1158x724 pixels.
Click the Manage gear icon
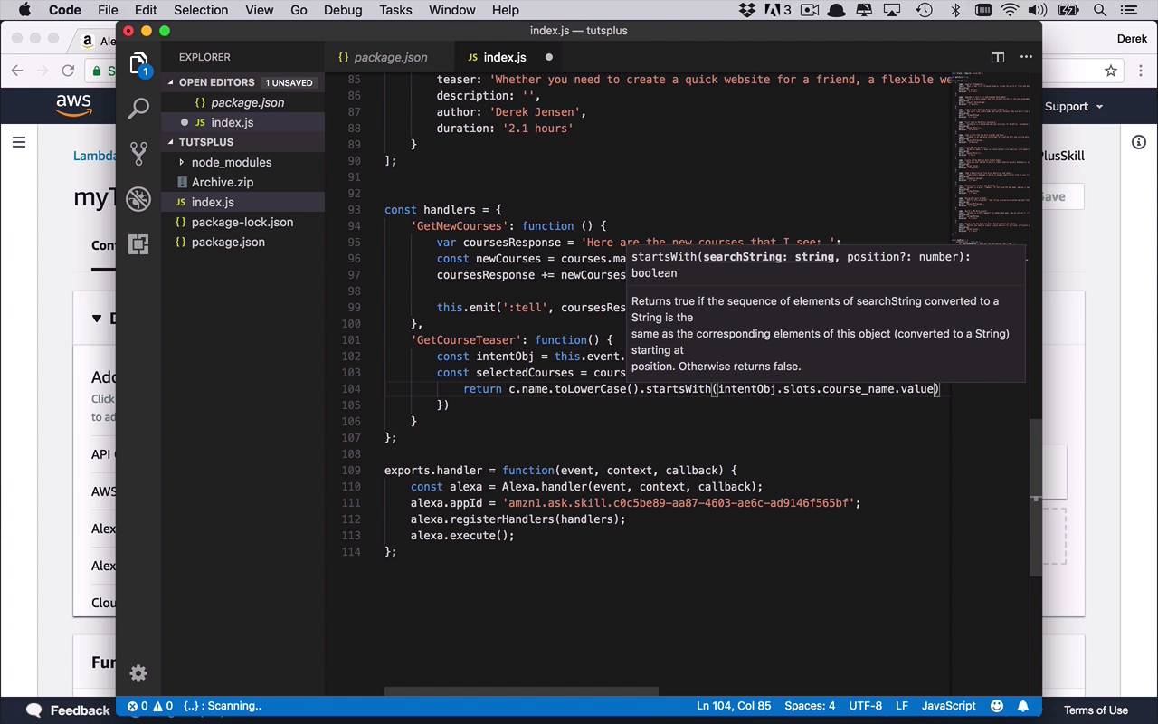[x=138, y=673]
